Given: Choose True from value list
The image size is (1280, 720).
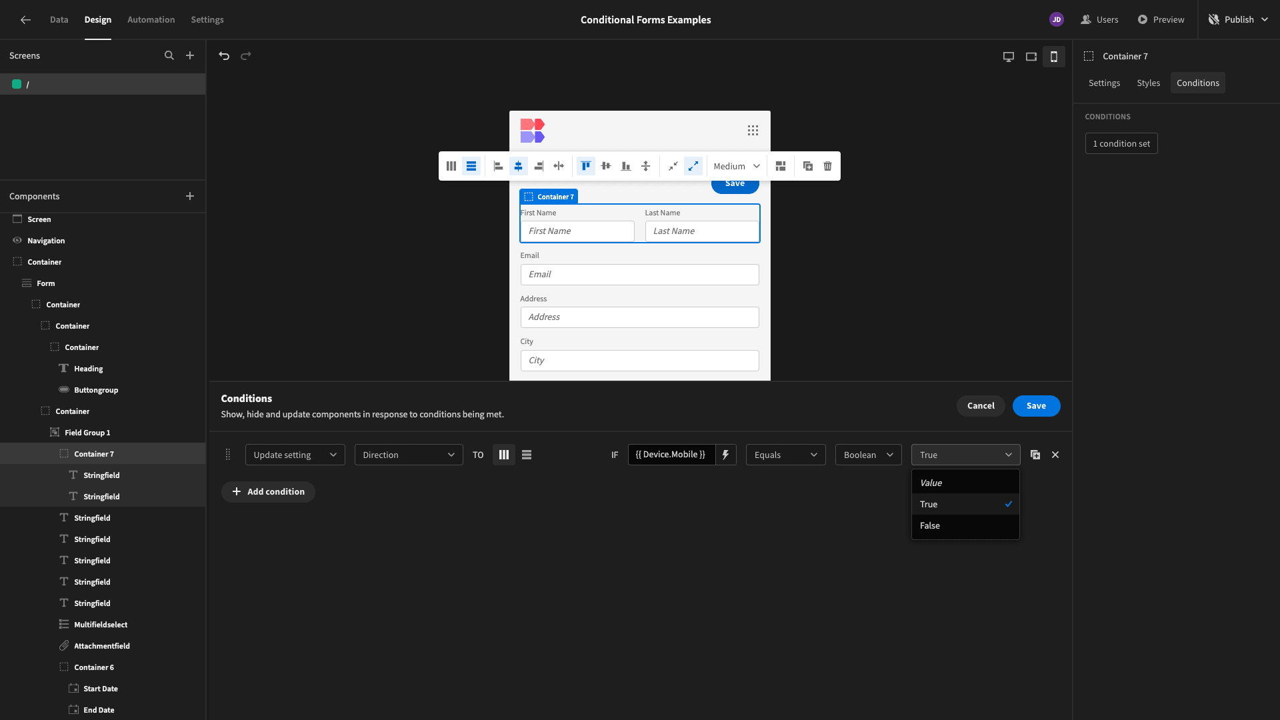Looking at the screenshot, I should pyautogui.click(x=965, y=505).
